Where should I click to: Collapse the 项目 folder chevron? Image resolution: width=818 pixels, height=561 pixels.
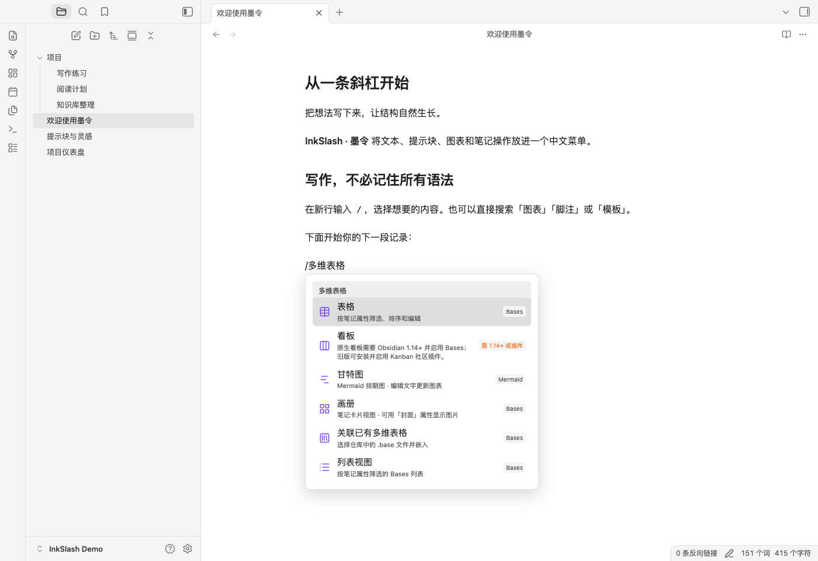tap(40, 58)
